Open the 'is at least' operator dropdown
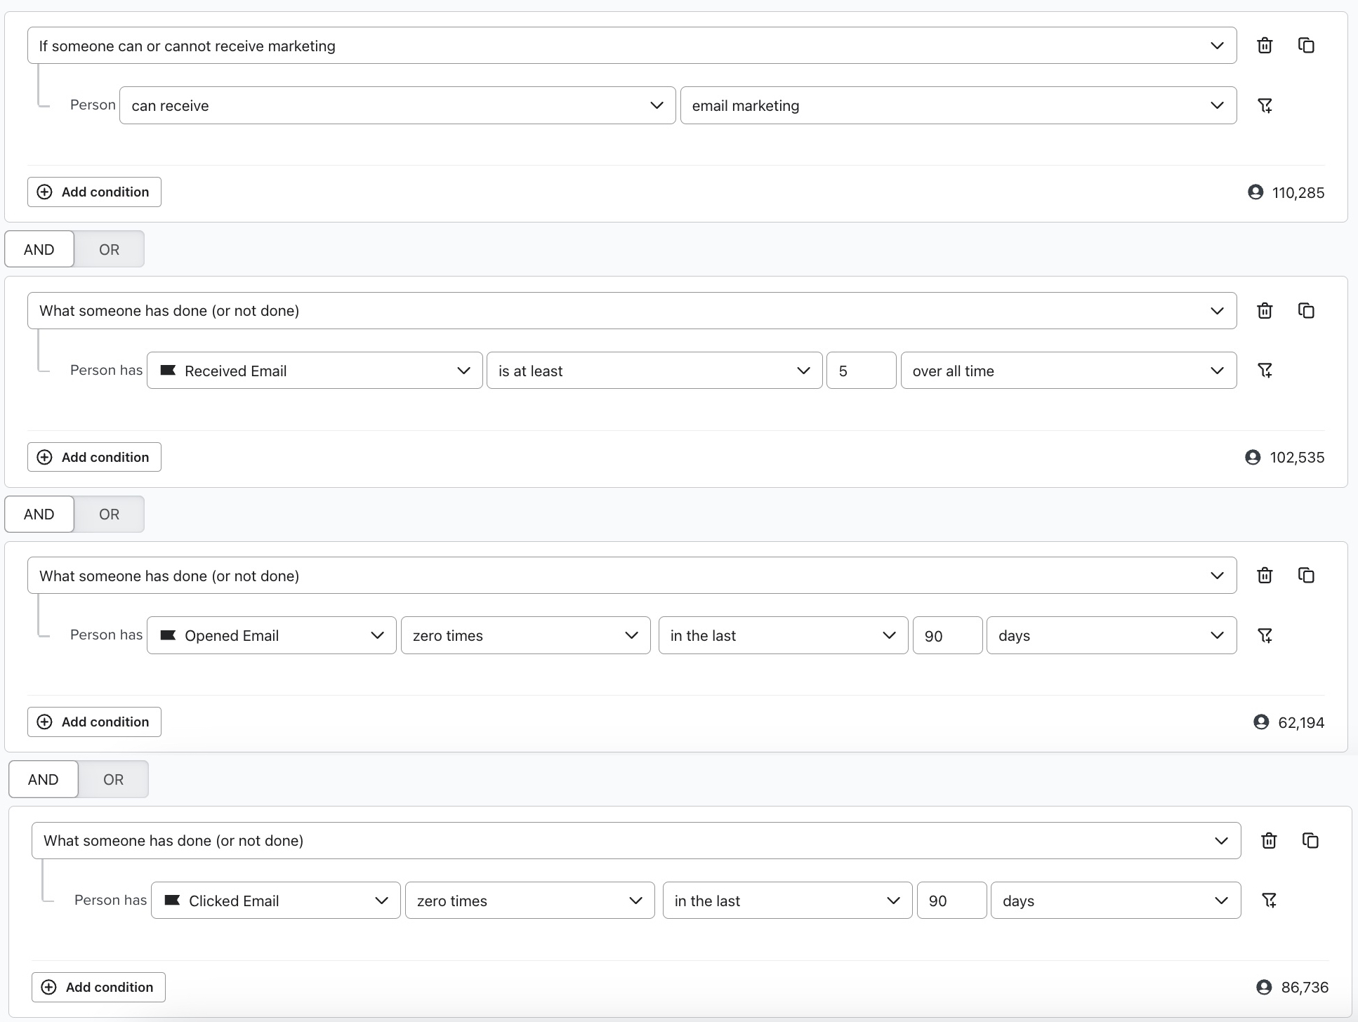Image resolution: width=1358 pixels, height=1022 pixels. [654, 371]
